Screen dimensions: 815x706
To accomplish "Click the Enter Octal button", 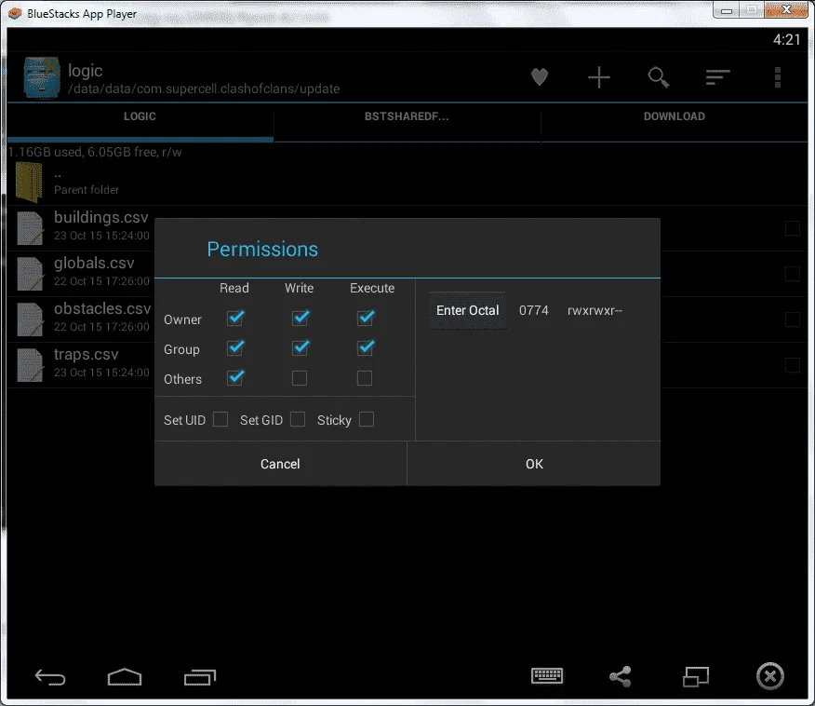I will pos(467,310).
